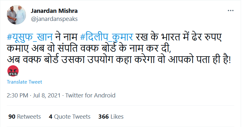Click Janardan Mishra's profile picture
Screen dimensions: 242x127
tap(16, 15)
